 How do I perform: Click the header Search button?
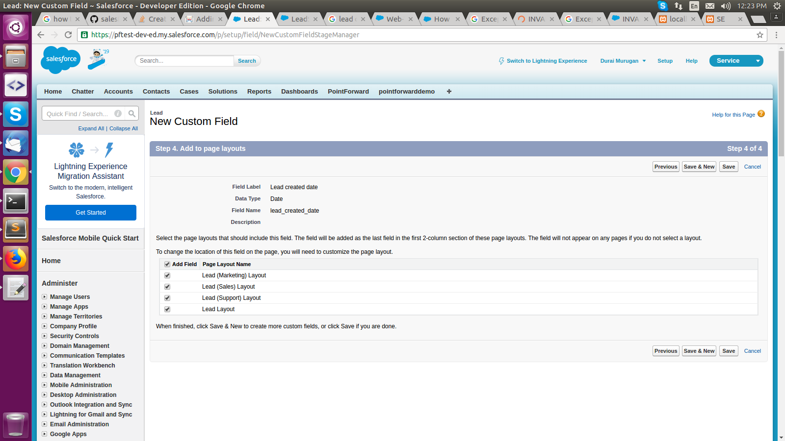(247, 61)
